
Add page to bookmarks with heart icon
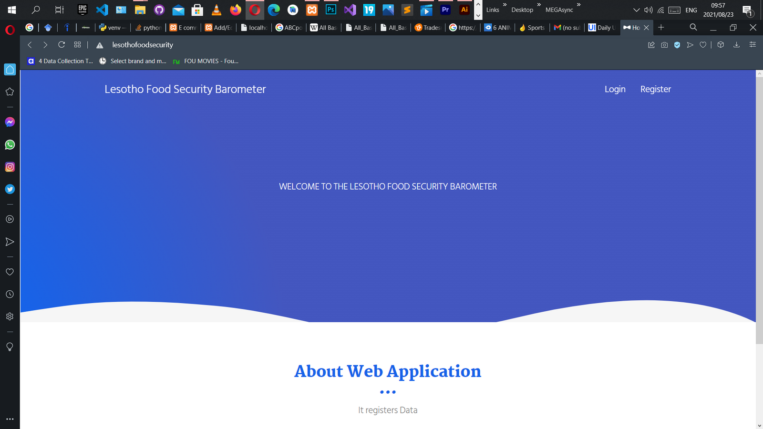703,45
